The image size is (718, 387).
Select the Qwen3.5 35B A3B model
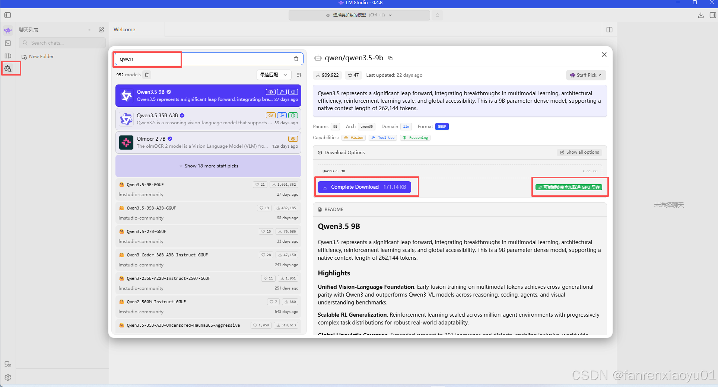coord(208,119)
